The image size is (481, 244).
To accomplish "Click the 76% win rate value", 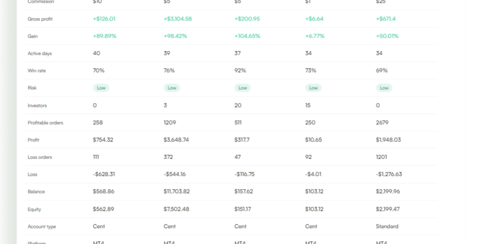I will (x=169, y=71).
